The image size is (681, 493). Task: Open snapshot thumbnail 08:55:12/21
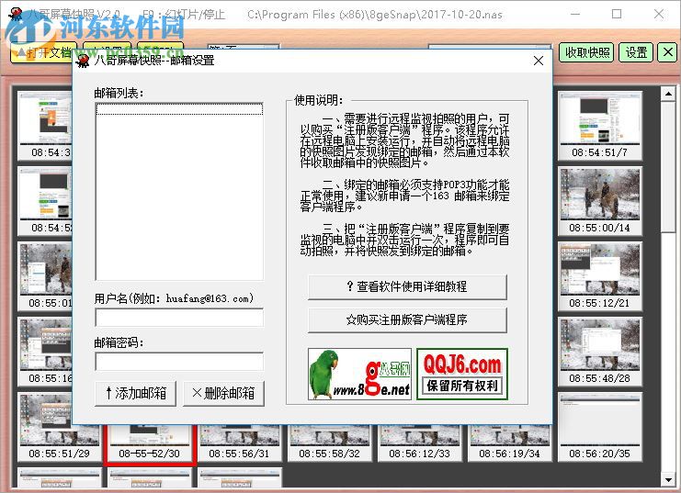coord(600,276)
